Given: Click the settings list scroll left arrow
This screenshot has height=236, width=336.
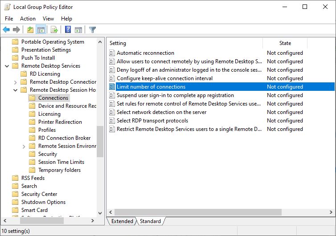Looking at the screenshot, I should point(111,212).
